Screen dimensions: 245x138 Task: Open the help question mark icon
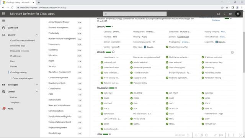(x=224, y=14)
